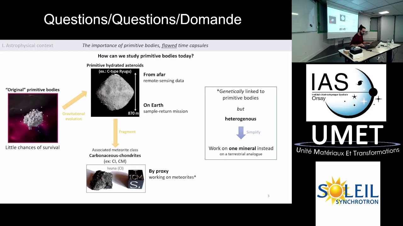Viewport: 403px width, 226px height.
Task: Click the IAS Orsay logo
Action: coord(346,93)
